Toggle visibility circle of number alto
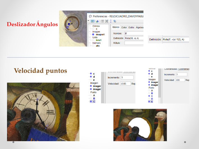The height and width of the screenshot is (149, 199). tap(93, 46)
